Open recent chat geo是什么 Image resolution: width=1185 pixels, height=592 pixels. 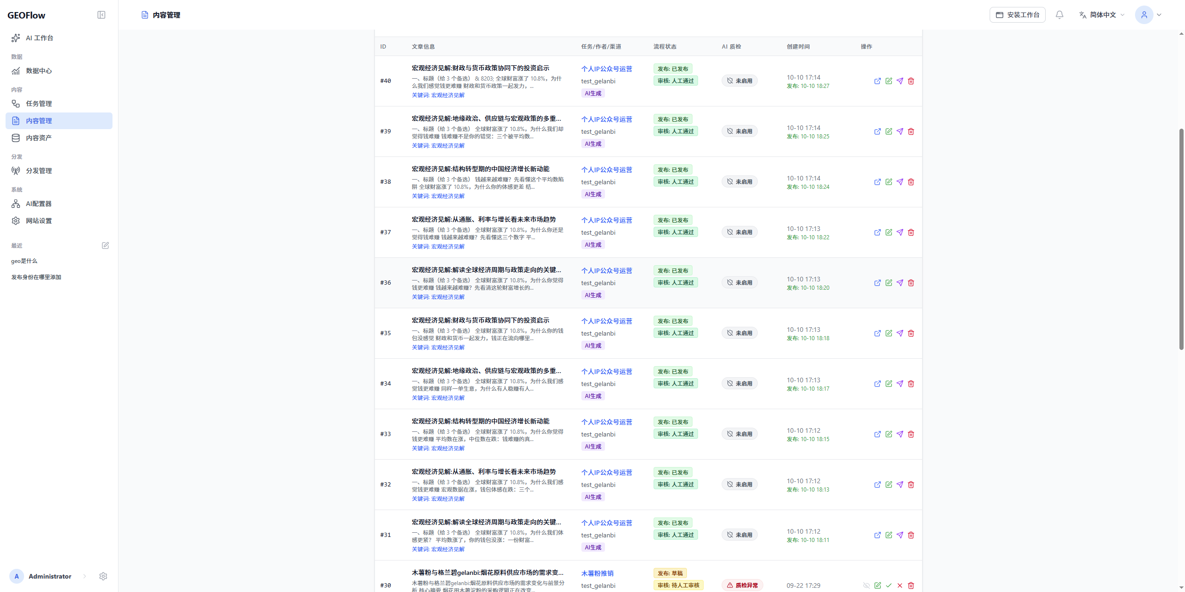point(24,261)
